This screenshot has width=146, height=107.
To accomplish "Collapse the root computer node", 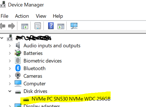I will [x=2, y=38].
